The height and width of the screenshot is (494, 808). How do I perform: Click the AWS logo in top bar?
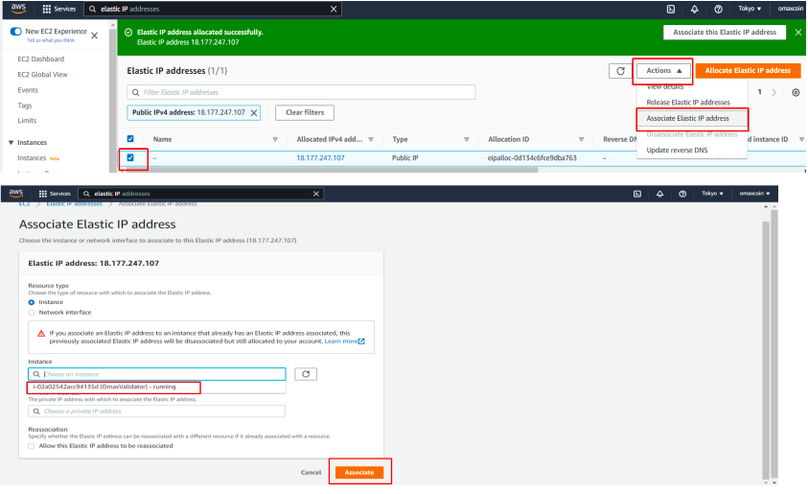[x=14, y=9]
